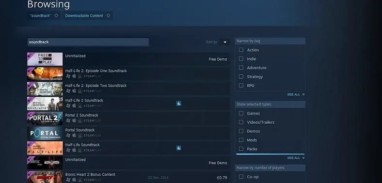382x183 pixels.
Task: Expand SEE ALL under Show selected types
Action: click(296, 158)
